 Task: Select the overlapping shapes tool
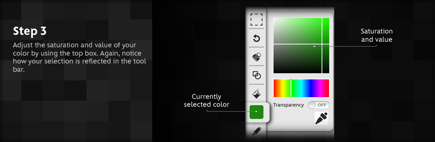pyautogui.click(x=256, y=75)
